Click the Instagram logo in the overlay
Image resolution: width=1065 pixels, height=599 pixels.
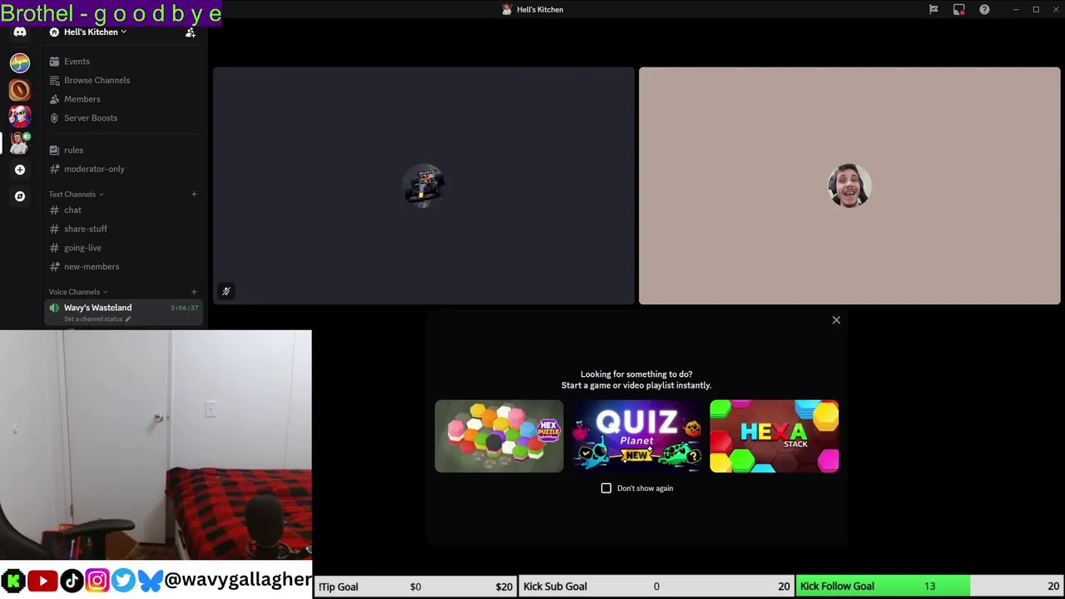point(97,581)
